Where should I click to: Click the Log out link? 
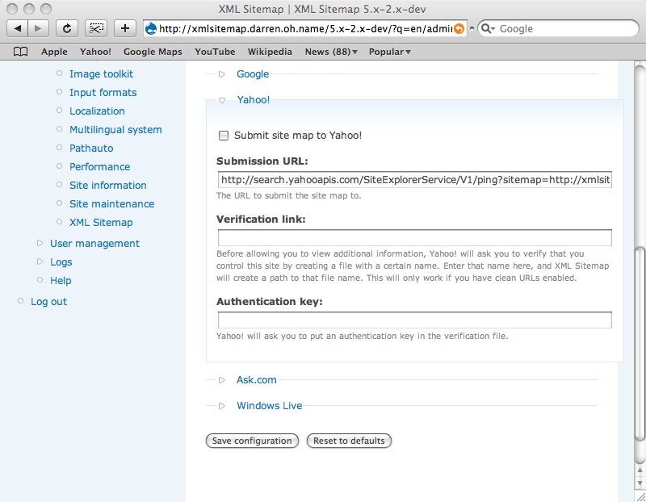point(48,301)
